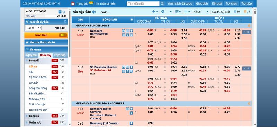Toggle favorites star in the BÓNG LĂN header
Screen dimensions: 277x127
click(x=132, y=20)
